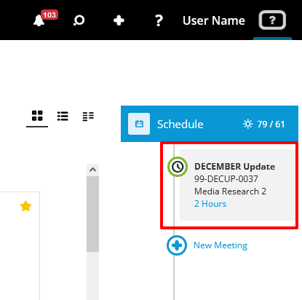Open the User Name account menu
The width and height of the screenshot is (302, 300).
point(214,20)
